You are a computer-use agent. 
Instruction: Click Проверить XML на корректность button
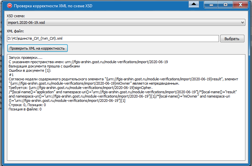[37, 48]
